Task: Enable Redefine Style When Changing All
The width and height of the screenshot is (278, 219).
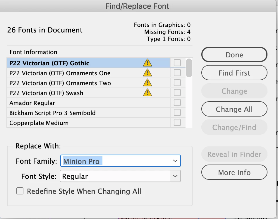Action: click(x=20, y=191)
